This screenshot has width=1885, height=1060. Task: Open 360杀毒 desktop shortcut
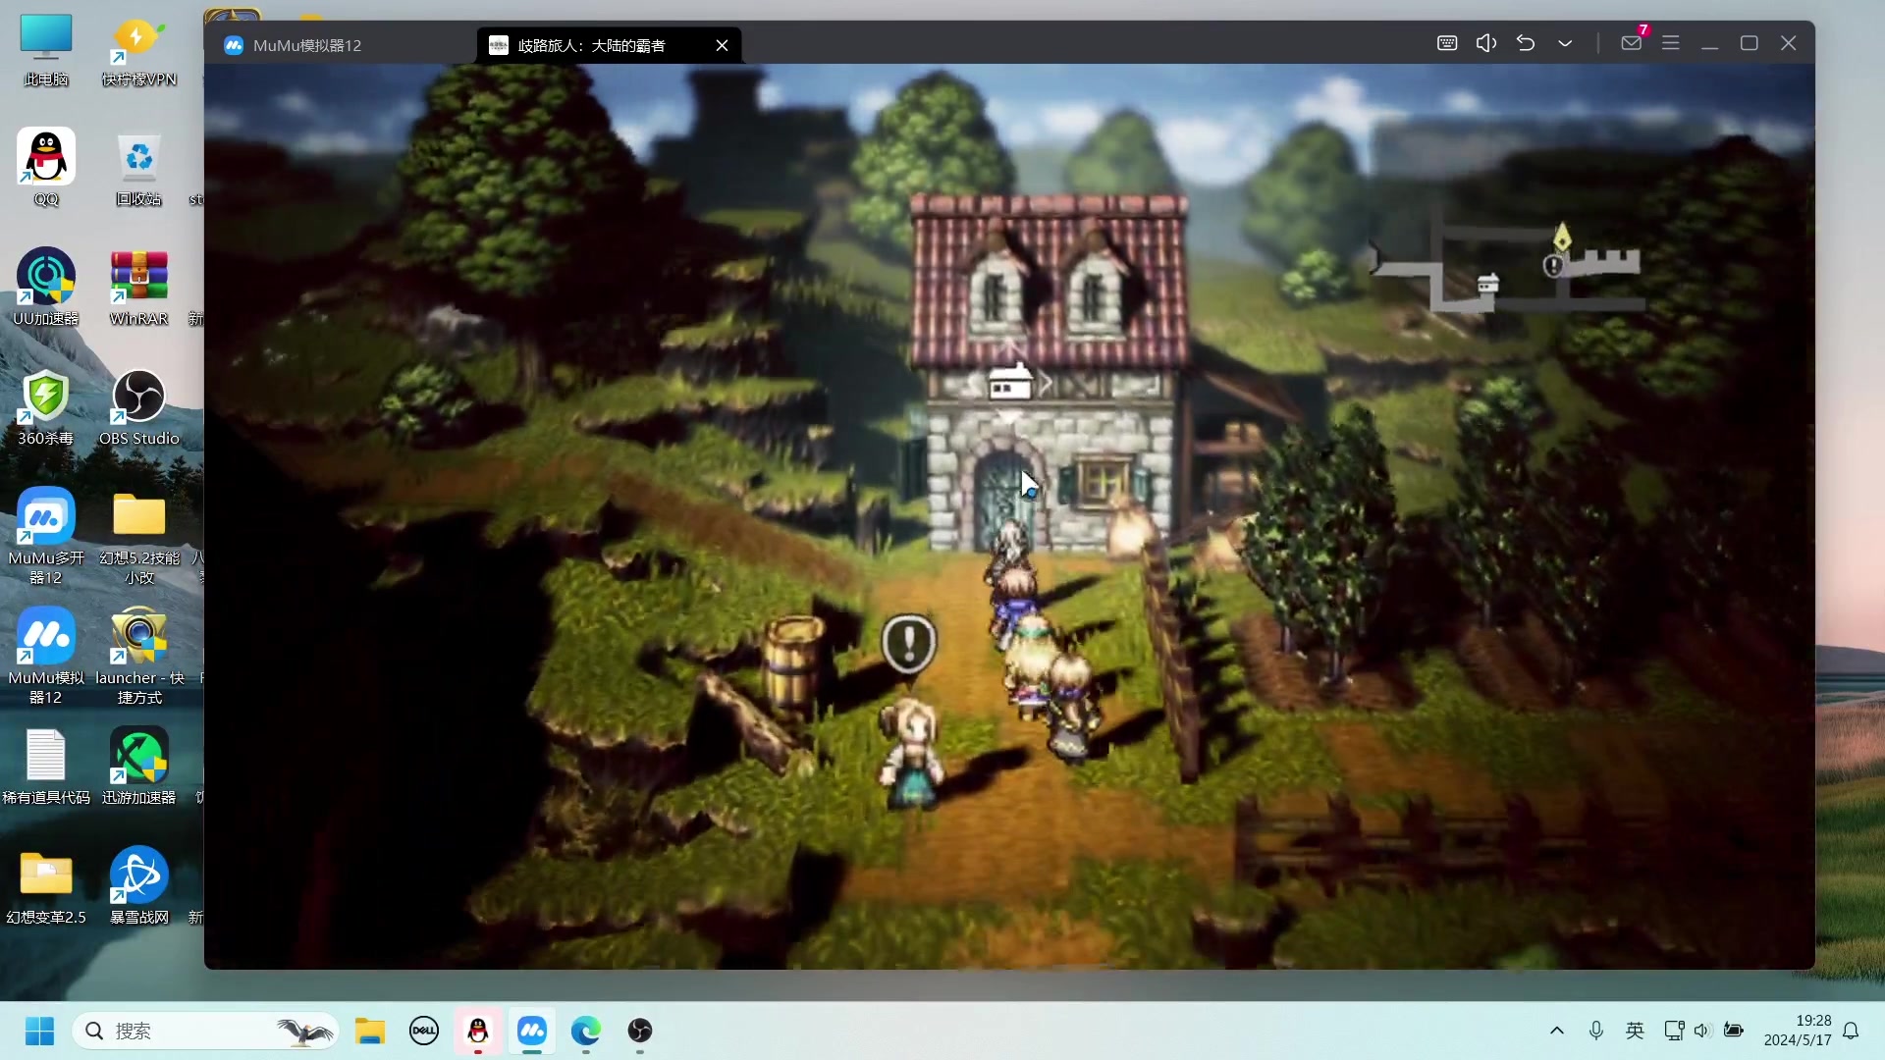pyautogui.click(x=46, y=408)
